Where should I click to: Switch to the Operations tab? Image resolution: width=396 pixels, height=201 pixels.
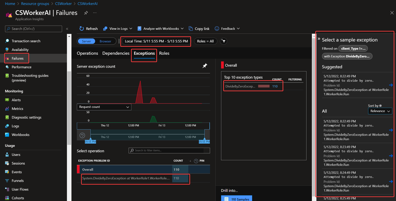(x=87, y=53)
